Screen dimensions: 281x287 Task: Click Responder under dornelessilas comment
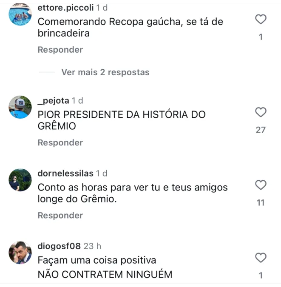pyautogui.click(x=60, y=216)
